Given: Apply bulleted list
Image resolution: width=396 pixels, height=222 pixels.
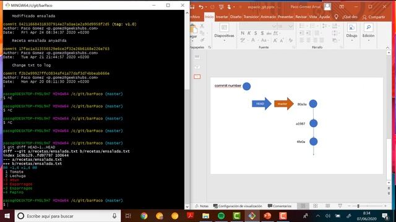Looking at the screenshot, I should coord(303,26).
